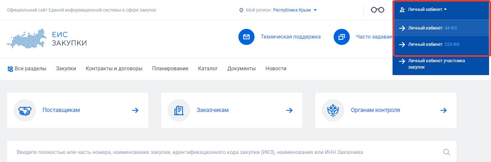Click the ЕИС ЗАКУПКИ logo text
This screenshot has width=491, height=162.
coord(69,39)
